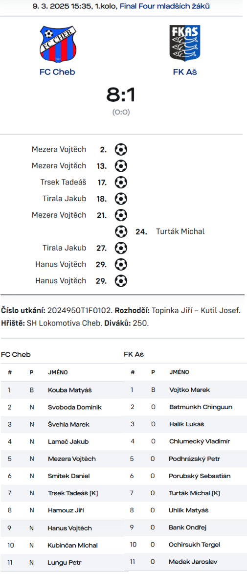
Task: Open the Final Four mladších žáků link
Action: [165, 6]
